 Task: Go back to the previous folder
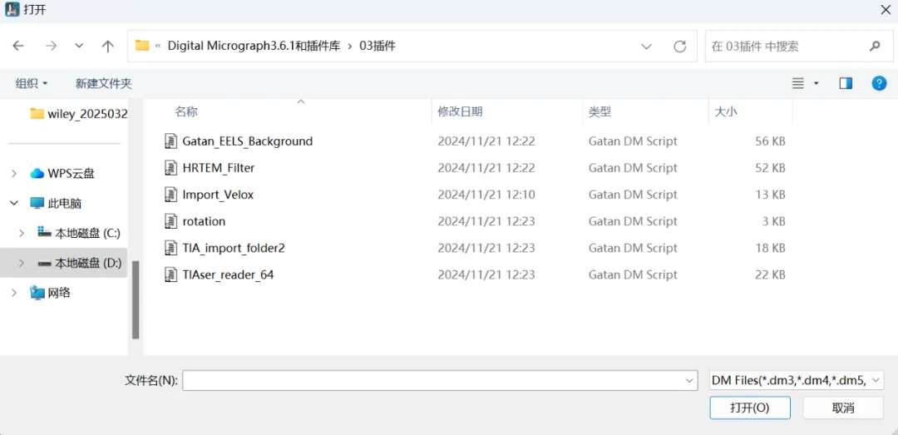coord(18,47)
